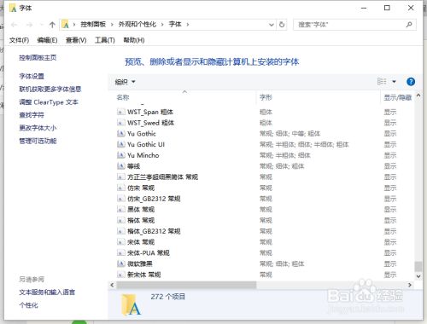Open 联机获取更多字体信息 link

(50, 89)
